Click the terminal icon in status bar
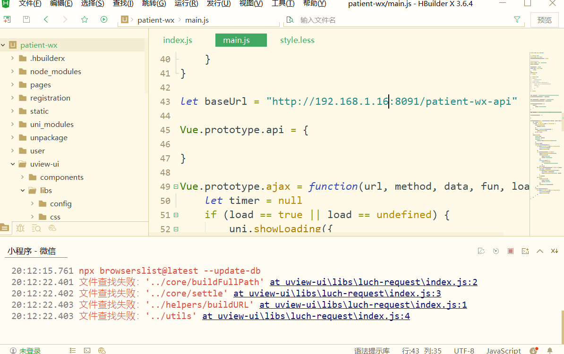 [87, 350]
